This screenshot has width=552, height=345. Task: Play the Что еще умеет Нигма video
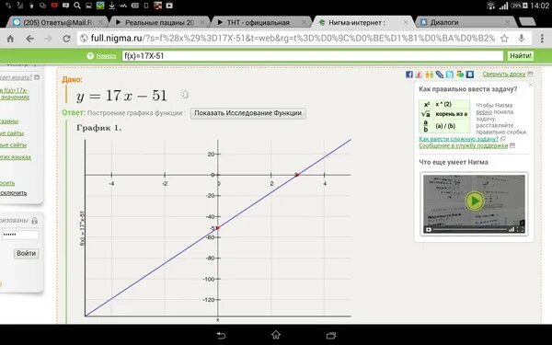click(x=474, y=201)
